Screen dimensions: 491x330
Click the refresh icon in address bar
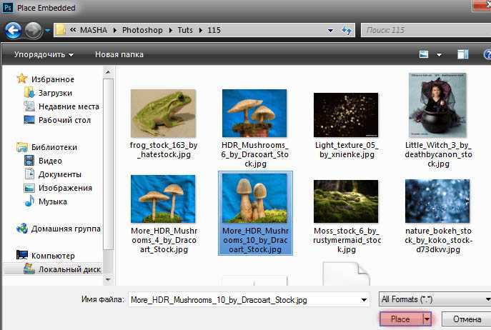[x=347, y=31]
